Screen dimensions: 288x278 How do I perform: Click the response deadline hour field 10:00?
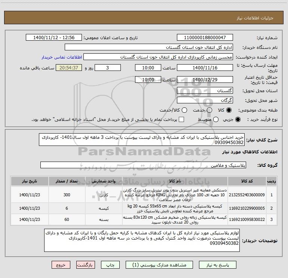click(x=148, y=68)
